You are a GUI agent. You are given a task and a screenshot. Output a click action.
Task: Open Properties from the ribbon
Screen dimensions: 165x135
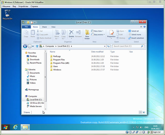point(111,34)
